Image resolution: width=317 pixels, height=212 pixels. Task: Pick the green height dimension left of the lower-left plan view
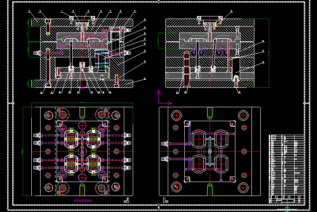tap(23, 152)
